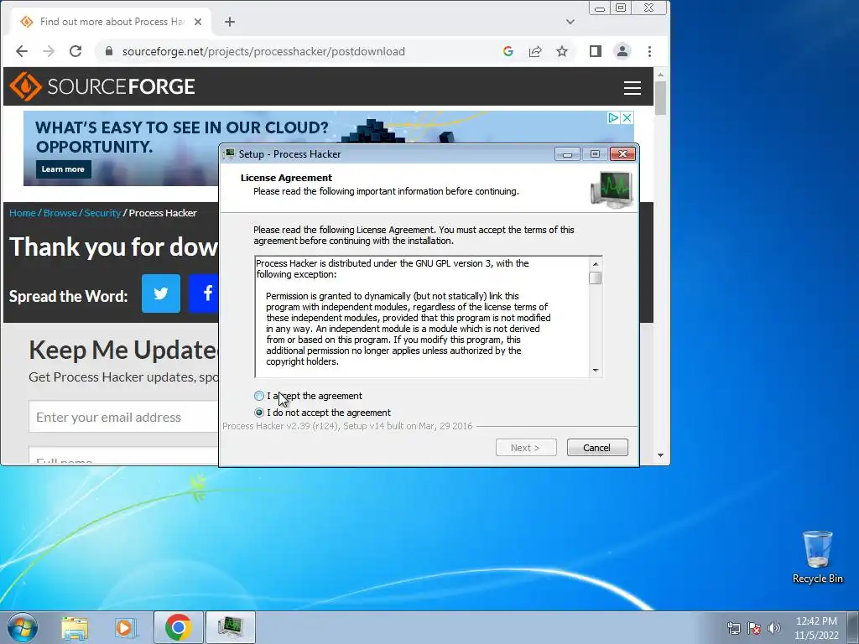Open the tab search dropdown arrow
Image resolution: width=859 pixels, height=644 pixels.
pos(570,22)
